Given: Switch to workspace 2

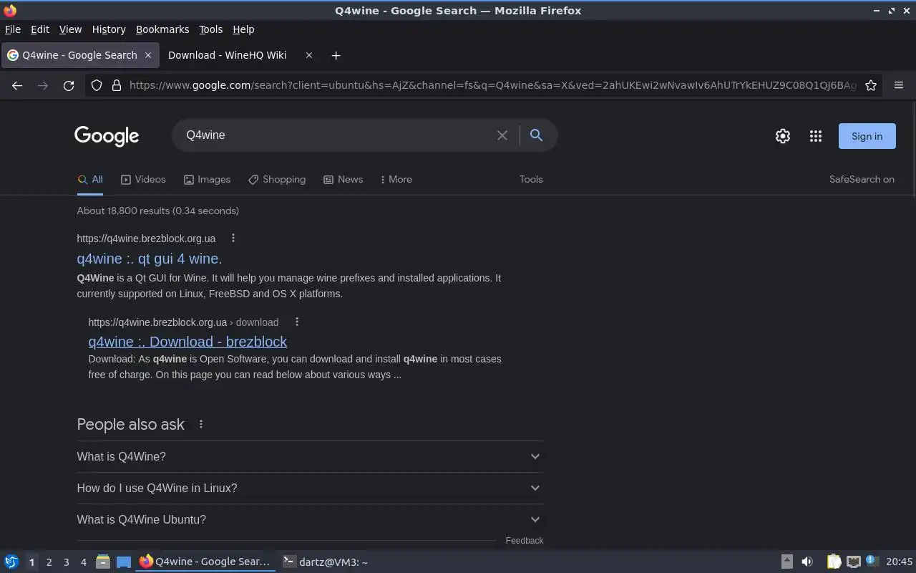Looking at the screenshot, I should 49,562.
